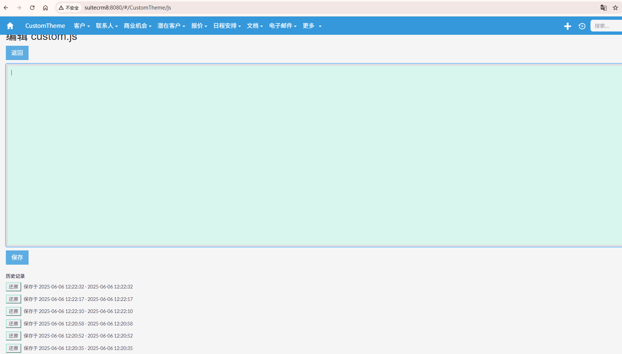Click text 保存于 2025-06-06 12:20:35
622x354 pixels.
coord(54,348)
